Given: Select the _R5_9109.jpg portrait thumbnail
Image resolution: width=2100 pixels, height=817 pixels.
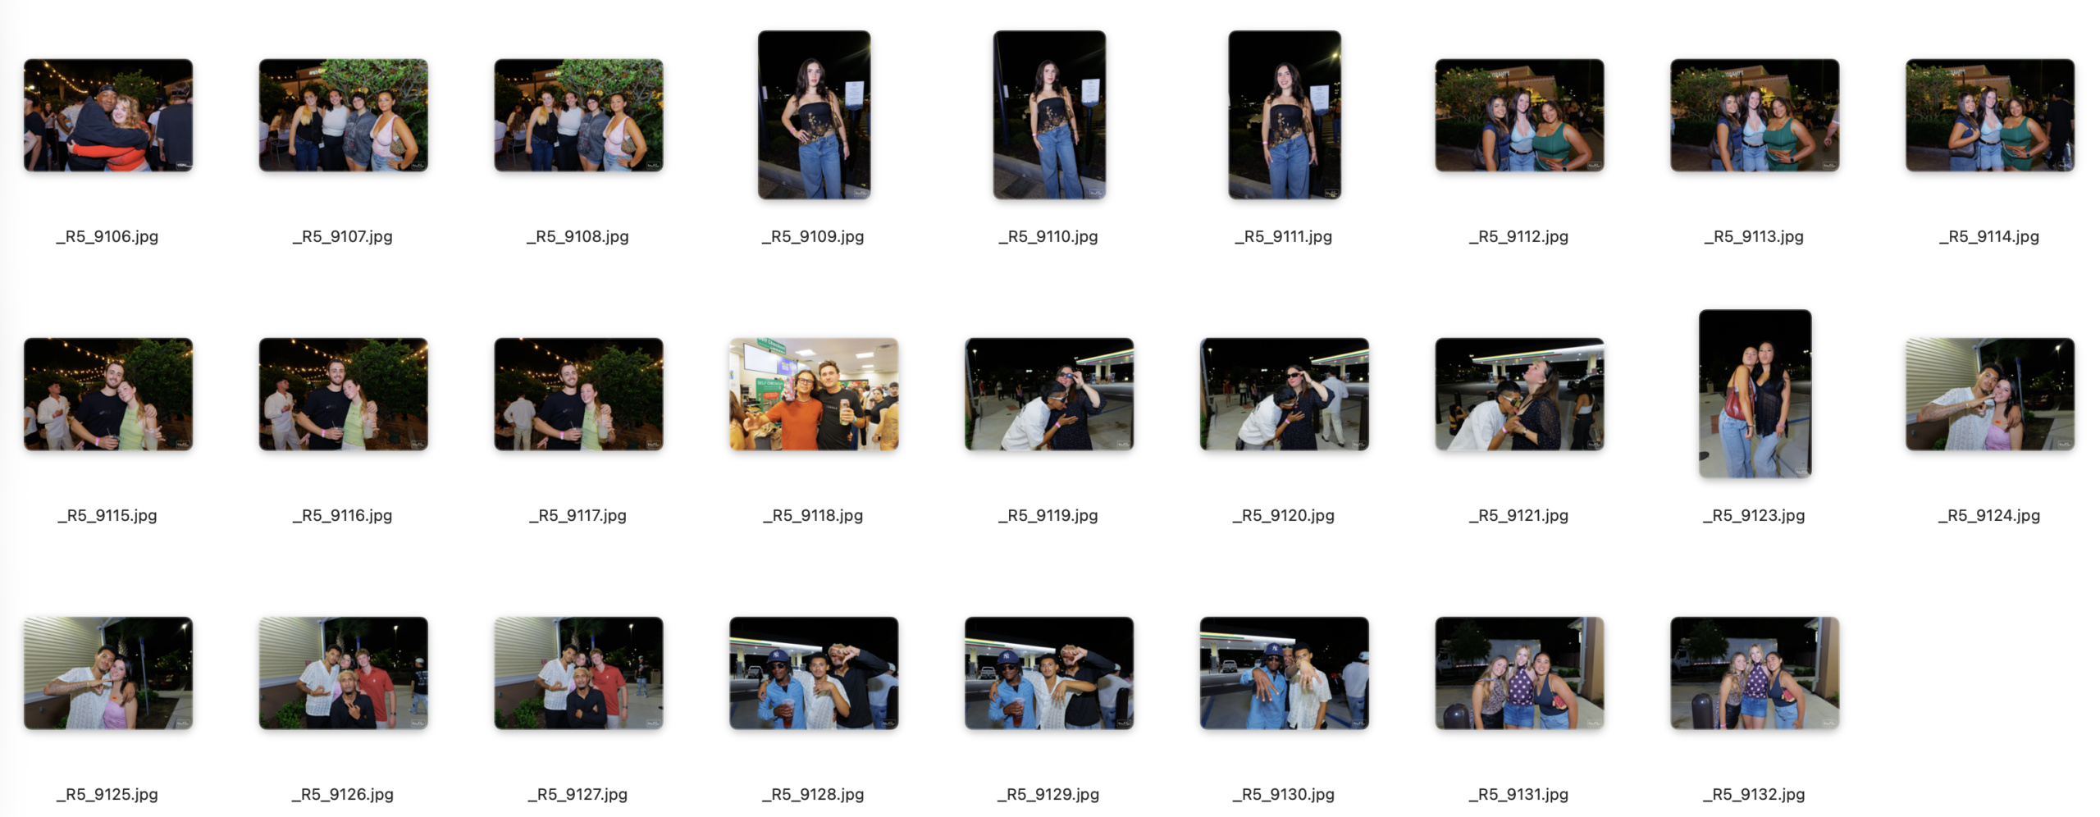Looking at the screenshot, I should [x=815, y=115].
